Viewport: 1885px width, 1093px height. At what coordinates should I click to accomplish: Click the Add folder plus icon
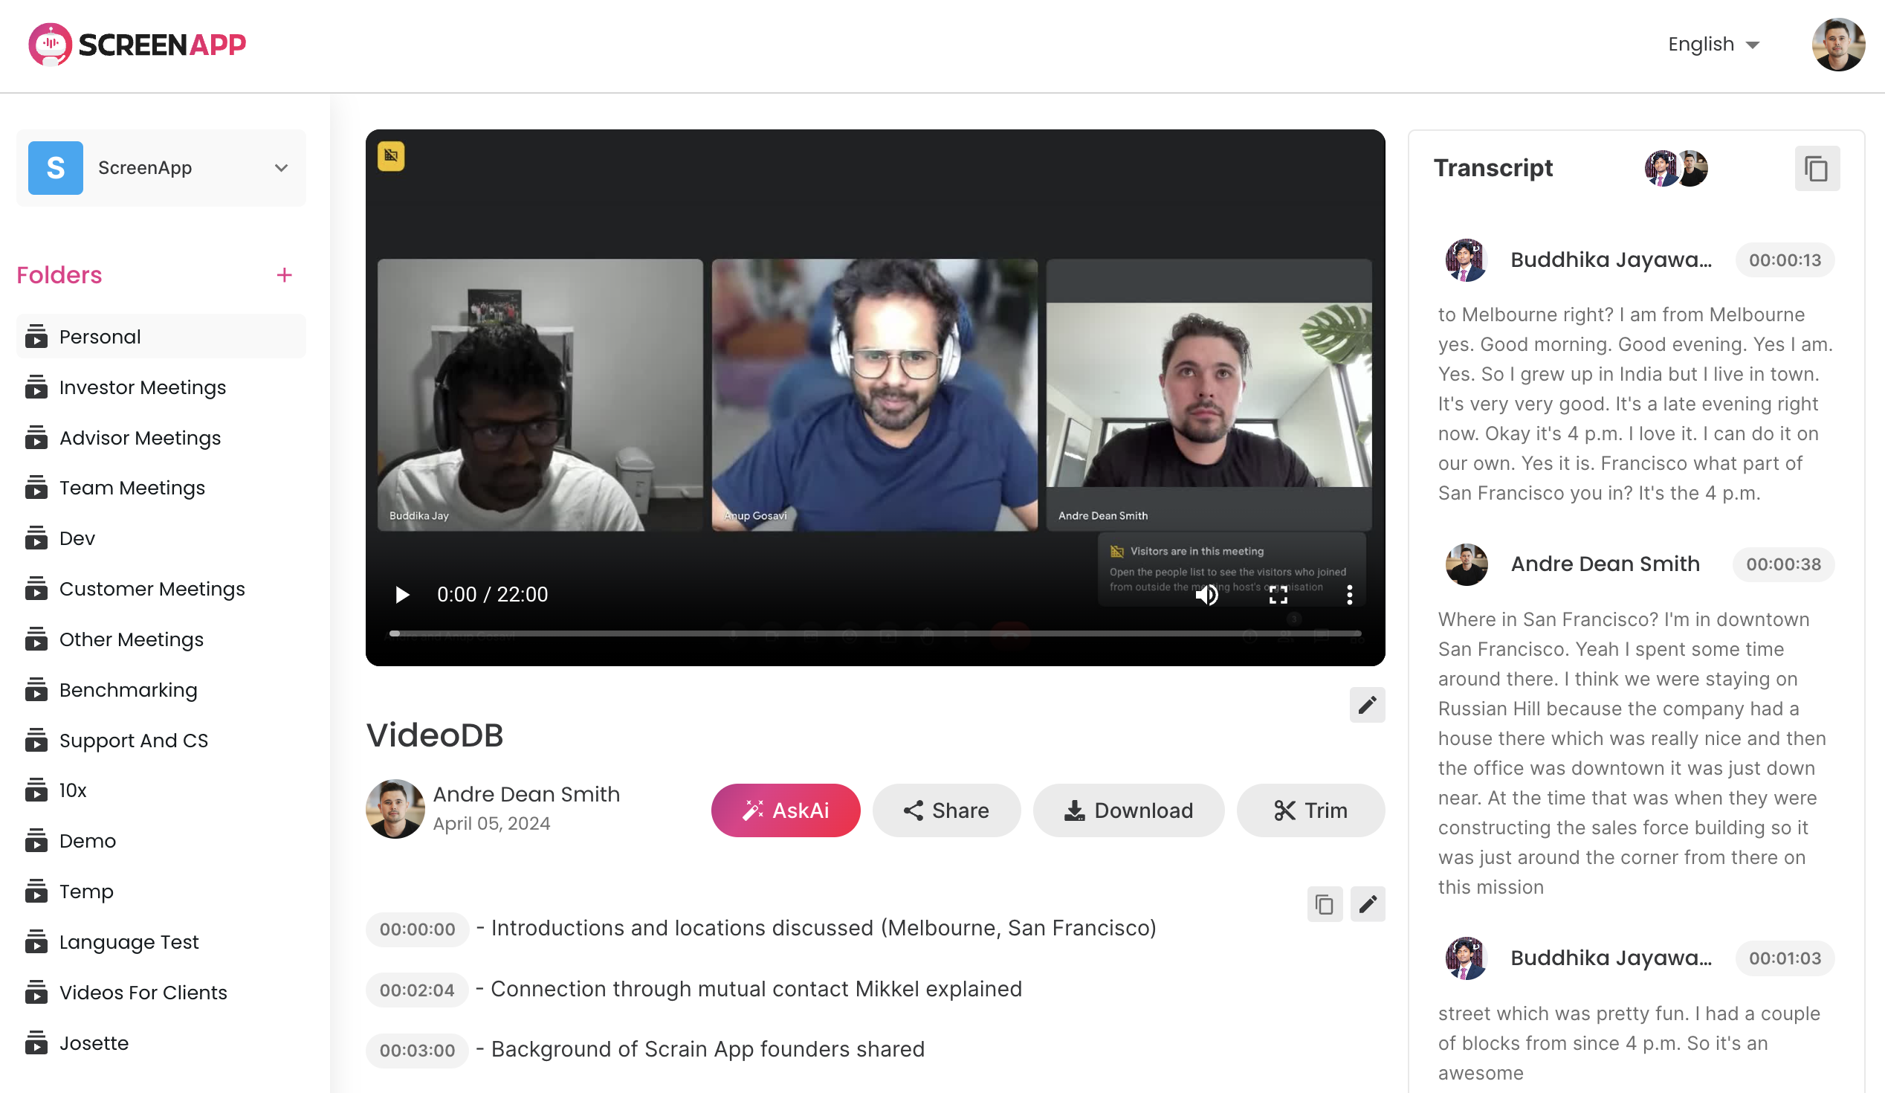pos(283,274)
